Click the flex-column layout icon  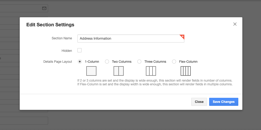click(x=186, y=71)
